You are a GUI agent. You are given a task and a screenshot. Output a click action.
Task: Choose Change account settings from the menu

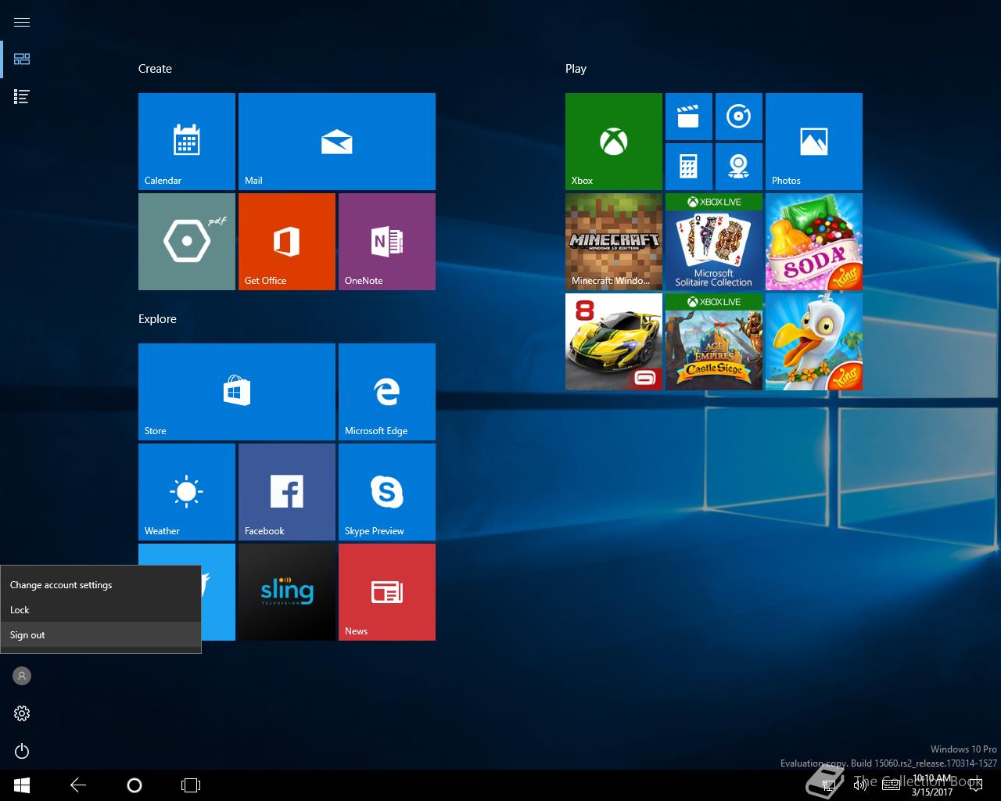101,585
